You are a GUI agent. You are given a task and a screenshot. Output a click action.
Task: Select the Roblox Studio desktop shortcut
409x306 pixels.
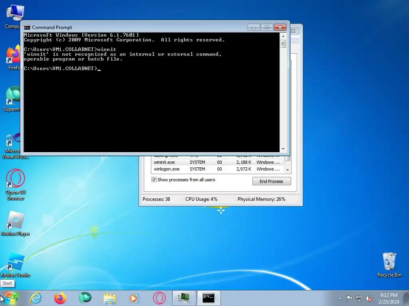tap(16, 265)
